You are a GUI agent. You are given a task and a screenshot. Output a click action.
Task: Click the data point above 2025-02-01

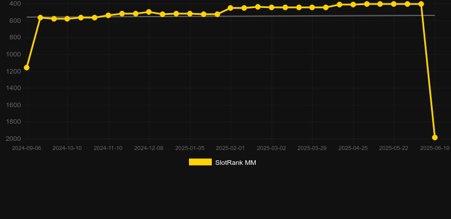(x=231, y=8)
